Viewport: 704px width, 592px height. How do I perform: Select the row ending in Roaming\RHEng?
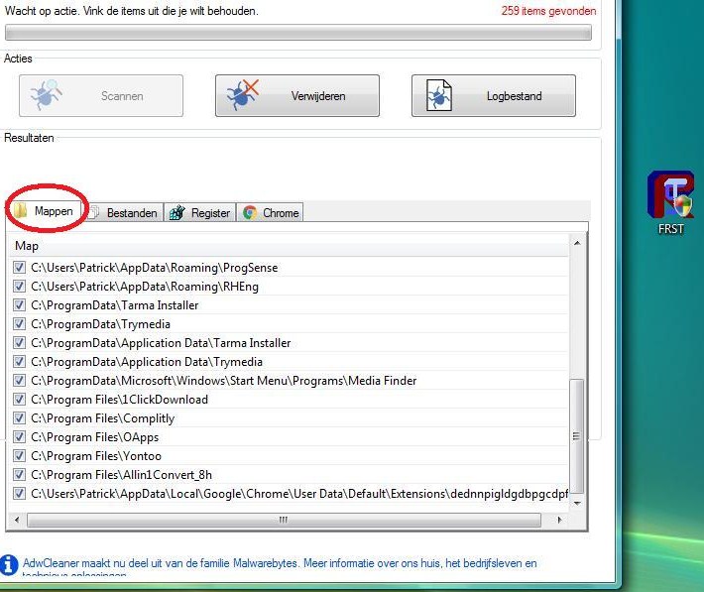289,287
